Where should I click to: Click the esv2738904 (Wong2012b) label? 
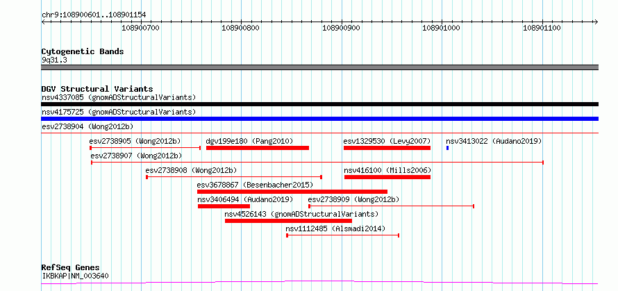click(87, 126)
